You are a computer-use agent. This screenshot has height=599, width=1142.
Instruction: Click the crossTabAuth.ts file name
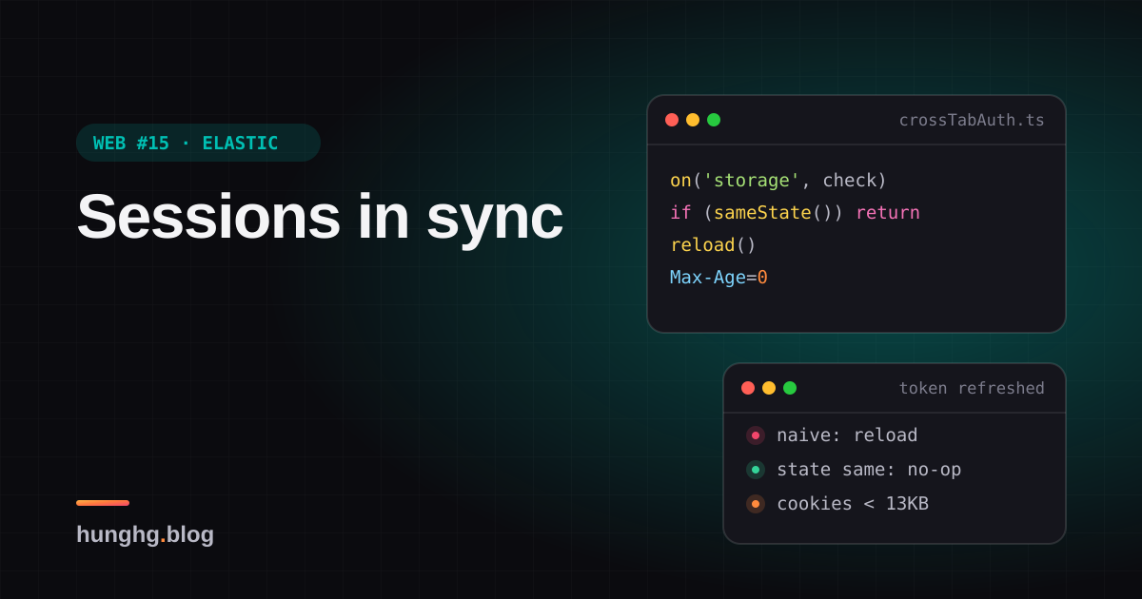click(x=972, y=120)
